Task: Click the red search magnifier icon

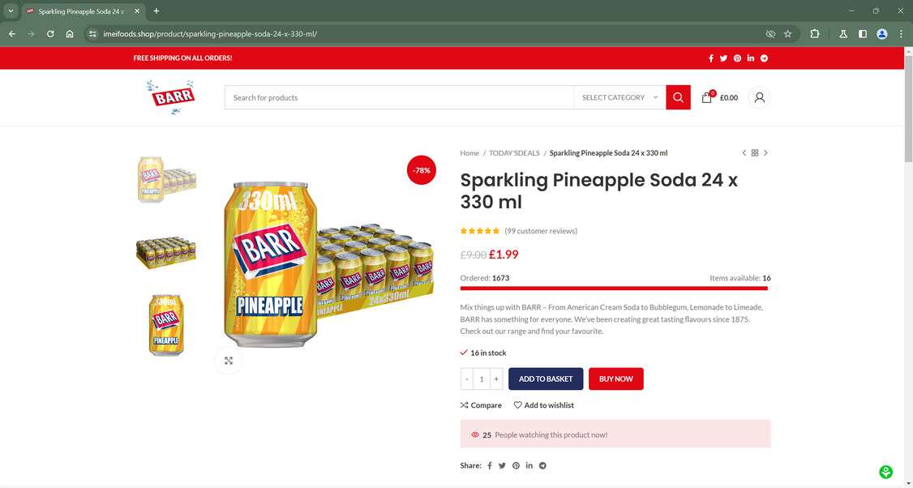Action: coord(678,96)
